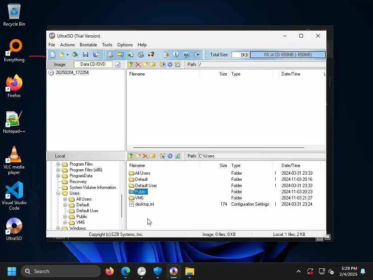Viewport: 373px width, 280px height.
Task: Click the blue Info (i) toolbar icon
Action: (176, 55)
